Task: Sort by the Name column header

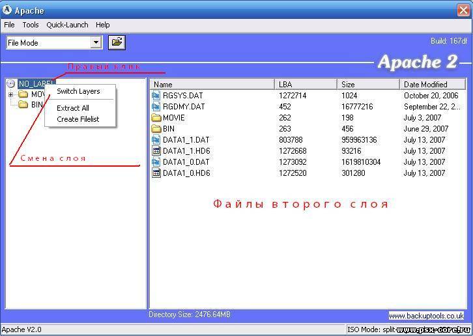Action: [x=212, y=85]
